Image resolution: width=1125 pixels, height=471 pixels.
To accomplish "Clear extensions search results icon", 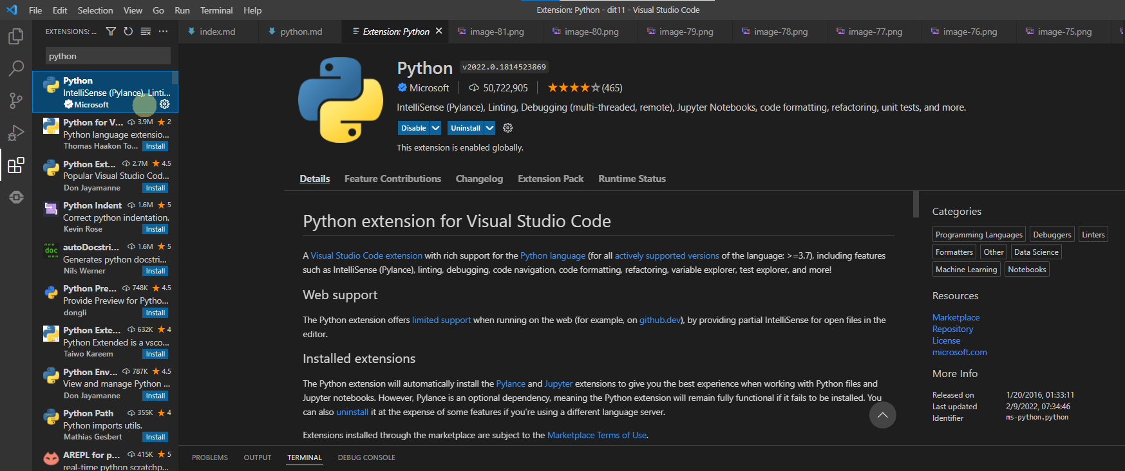I will coord(146,32).
